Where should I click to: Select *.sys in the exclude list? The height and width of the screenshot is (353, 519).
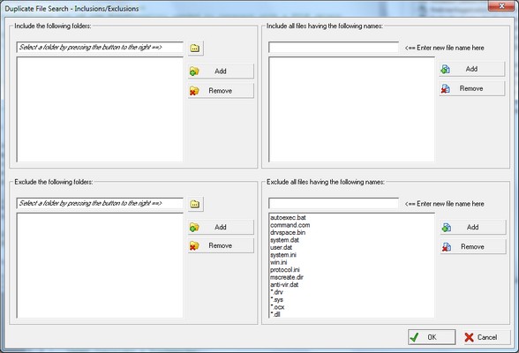tap(277, 300)
